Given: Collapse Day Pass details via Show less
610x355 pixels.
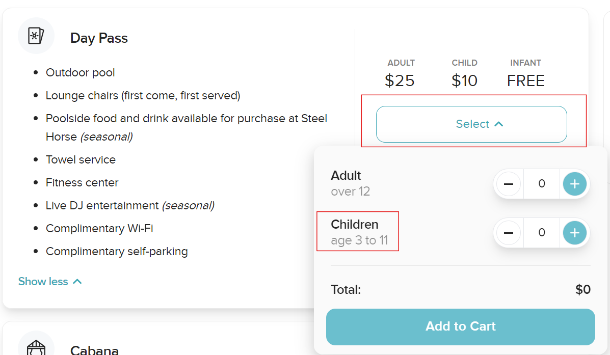Looking at the screenshot, I should pos(50,282).
